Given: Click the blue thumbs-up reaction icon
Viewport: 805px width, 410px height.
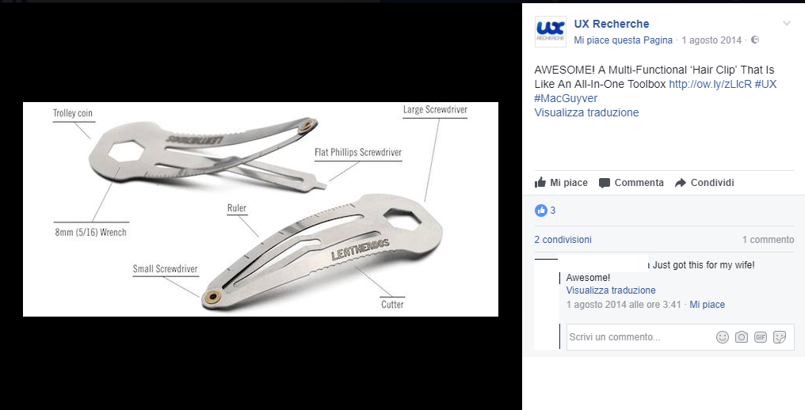Looking at the screenshot, I should (541, 210).
